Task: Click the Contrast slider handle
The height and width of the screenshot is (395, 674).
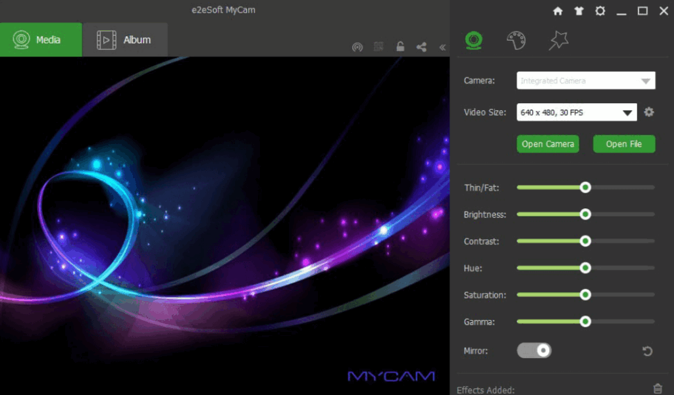Action: [x=585, y=241]
